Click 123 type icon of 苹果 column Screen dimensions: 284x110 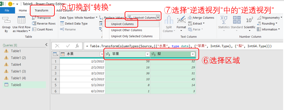(108, 54)
